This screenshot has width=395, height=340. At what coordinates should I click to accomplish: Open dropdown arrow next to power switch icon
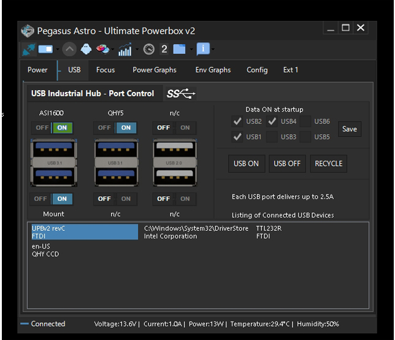[x=58, y=49]
